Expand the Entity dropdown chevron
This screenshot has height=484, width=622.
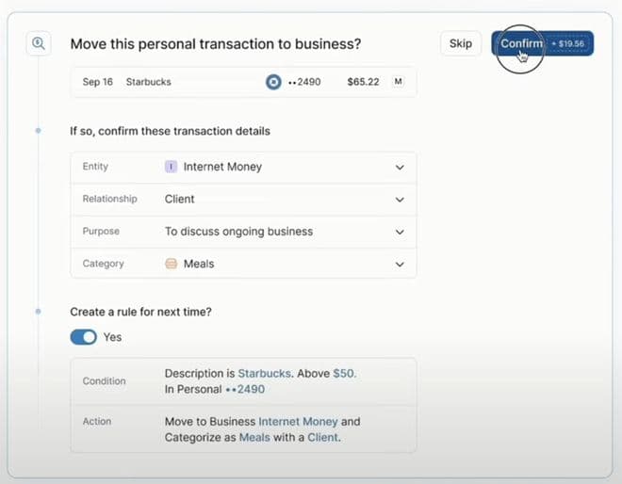400,167
